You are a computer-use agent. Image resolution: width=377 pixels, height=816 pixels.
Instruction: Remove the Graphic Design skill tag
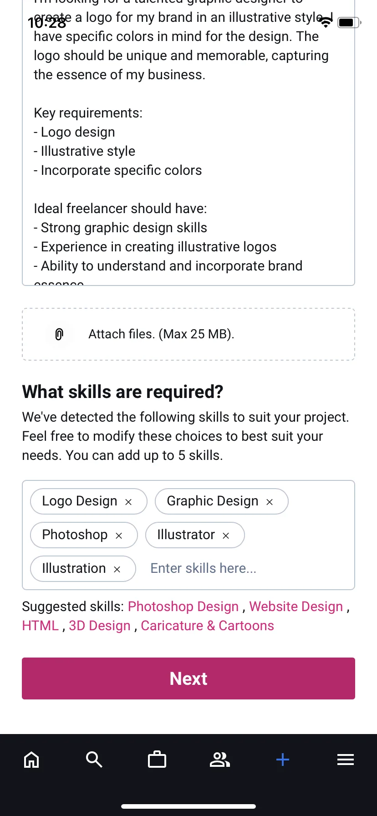[270, 502]
